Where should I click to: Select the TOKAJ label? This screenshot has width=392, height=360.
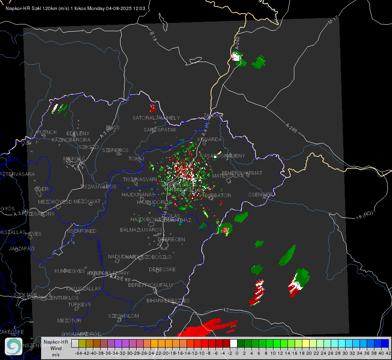(x=136, y=159)
